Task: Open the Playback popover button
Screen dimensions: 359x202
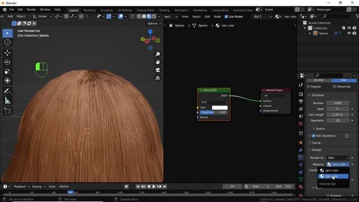Action: pos(21,186)
